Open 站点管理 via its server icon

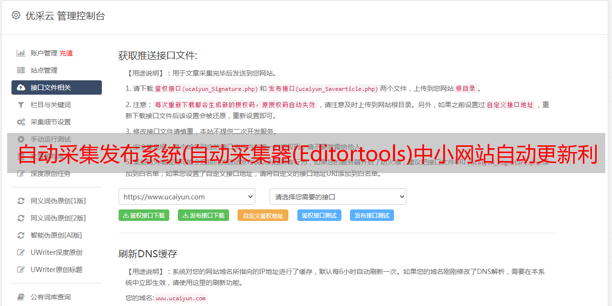[21, 70]
